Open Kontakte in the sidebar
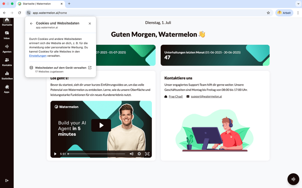The width and height of the screenshot is (302, 188). click(7, 62)
